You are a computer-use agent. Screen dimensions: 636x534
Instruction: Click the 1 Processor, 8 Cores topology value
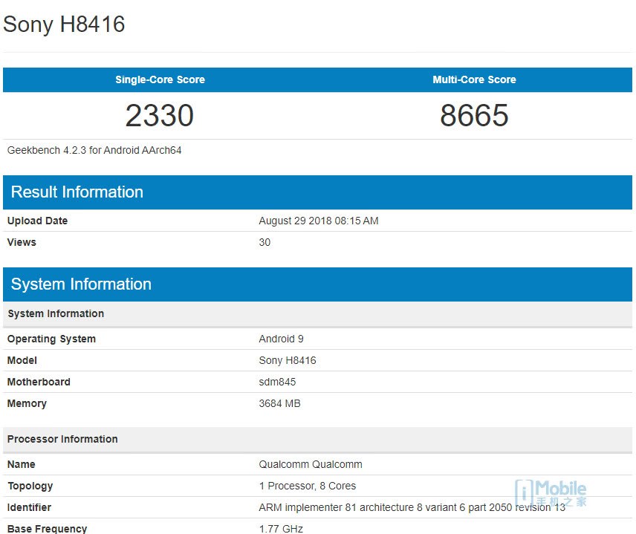(307, 486)
